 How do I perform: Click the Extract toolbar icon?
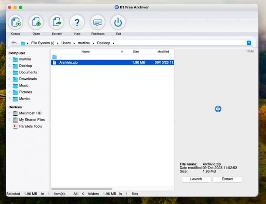click(57, 22)
